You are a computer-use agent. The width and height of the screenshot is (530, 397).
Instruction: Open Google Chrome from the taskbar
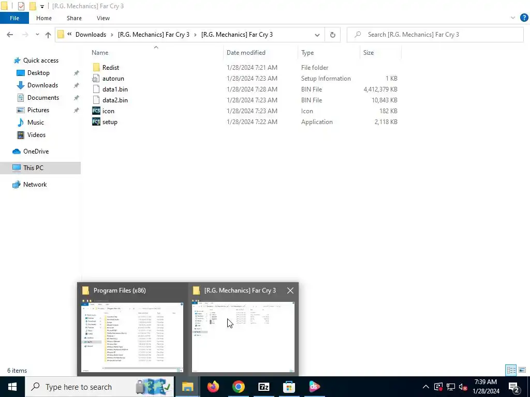click(238, 387)
